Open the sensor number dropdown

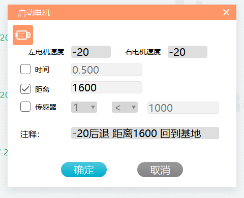(x=84, y=107)
